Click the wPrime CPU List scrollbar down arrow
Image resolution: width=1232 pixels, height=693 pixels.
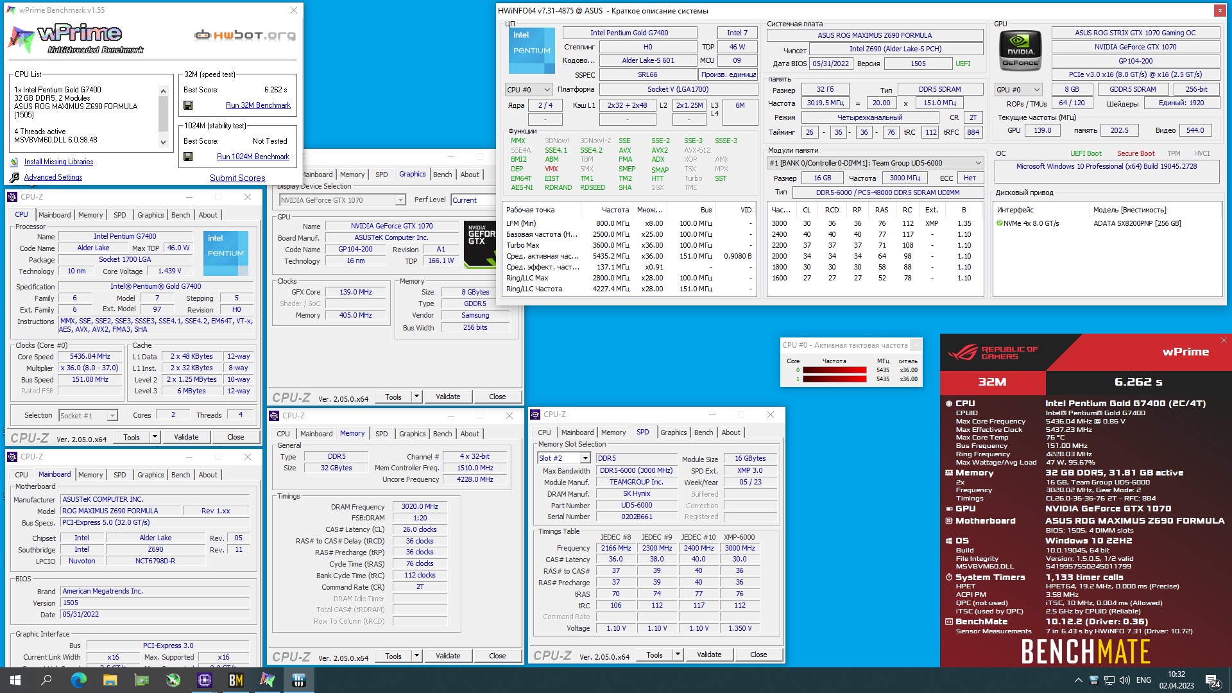tap(163, 142)
